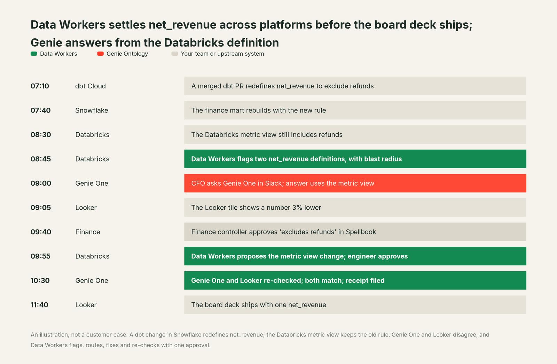Click the 'Finance' platform label
The image size is (557, 364).
[x=88, y=232]
